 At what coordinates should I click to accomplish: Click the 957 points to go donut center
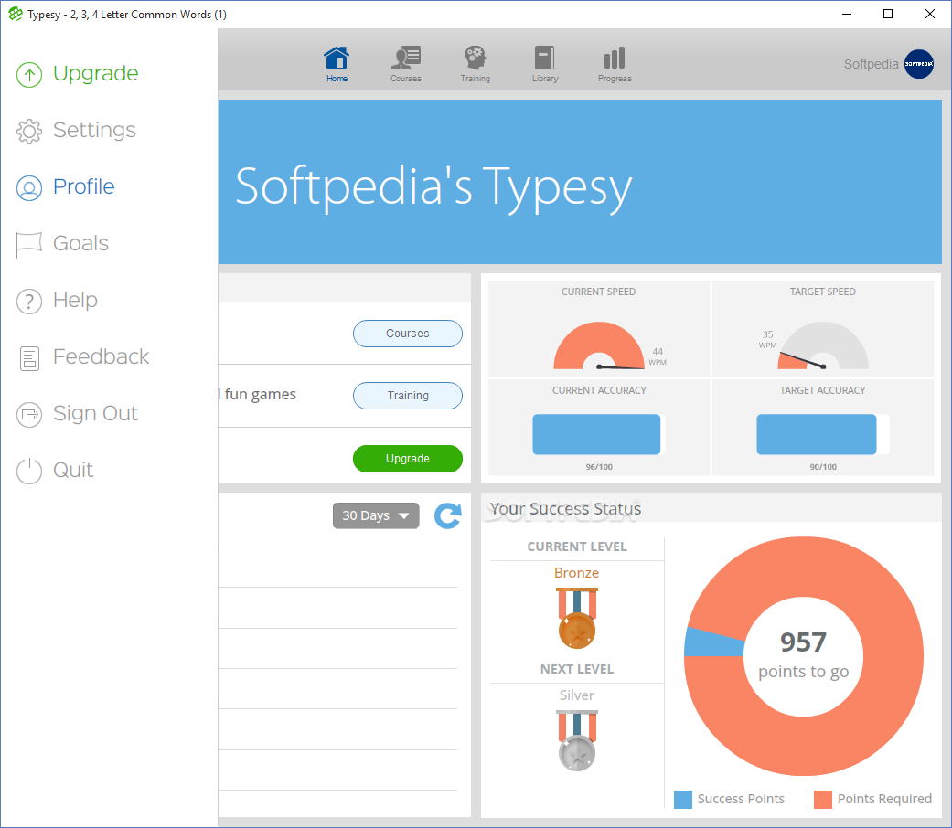pos(803,655)
